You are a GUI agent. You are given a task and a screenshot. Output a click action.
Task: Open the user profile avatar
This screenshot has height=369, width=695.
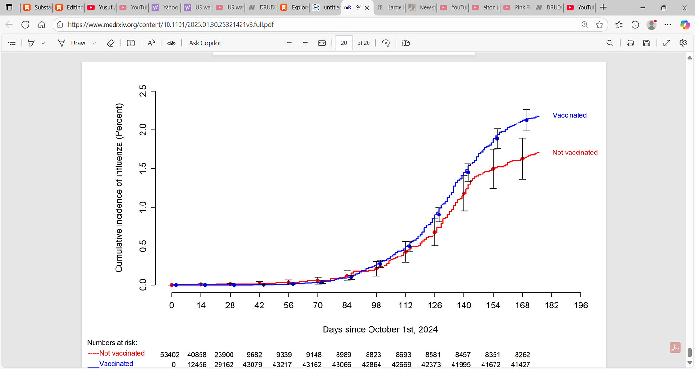(652, 25)
